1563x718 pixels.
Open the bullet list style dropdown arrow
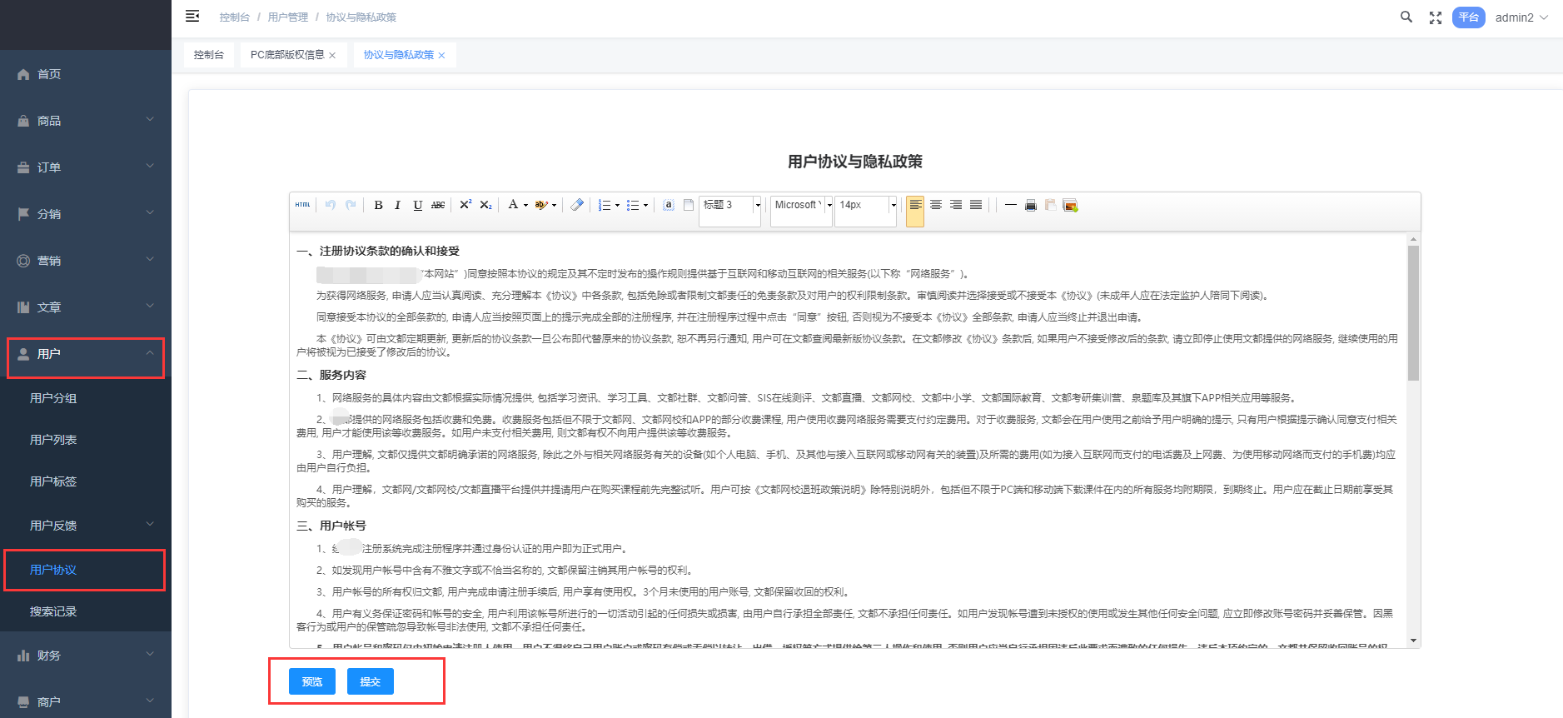pyautogui.click(x=645, y=205)
